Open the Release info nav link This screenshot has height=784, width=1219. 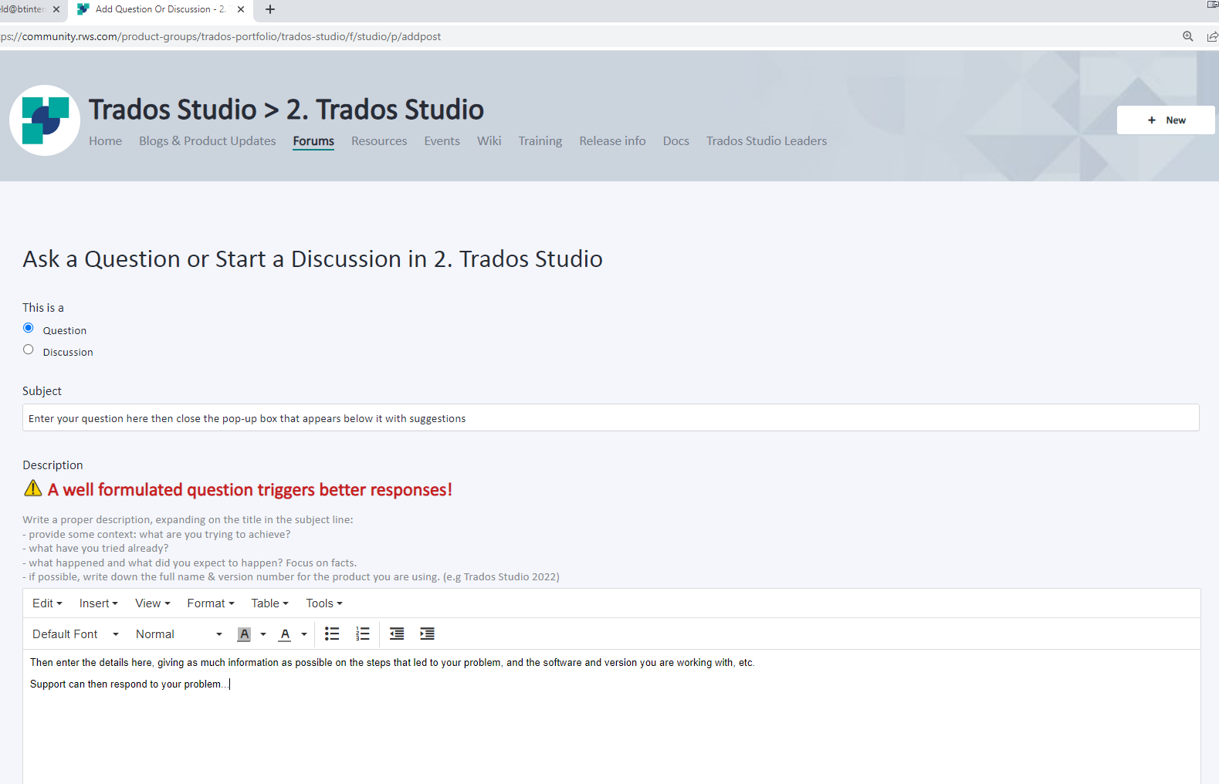click(612, 141)
